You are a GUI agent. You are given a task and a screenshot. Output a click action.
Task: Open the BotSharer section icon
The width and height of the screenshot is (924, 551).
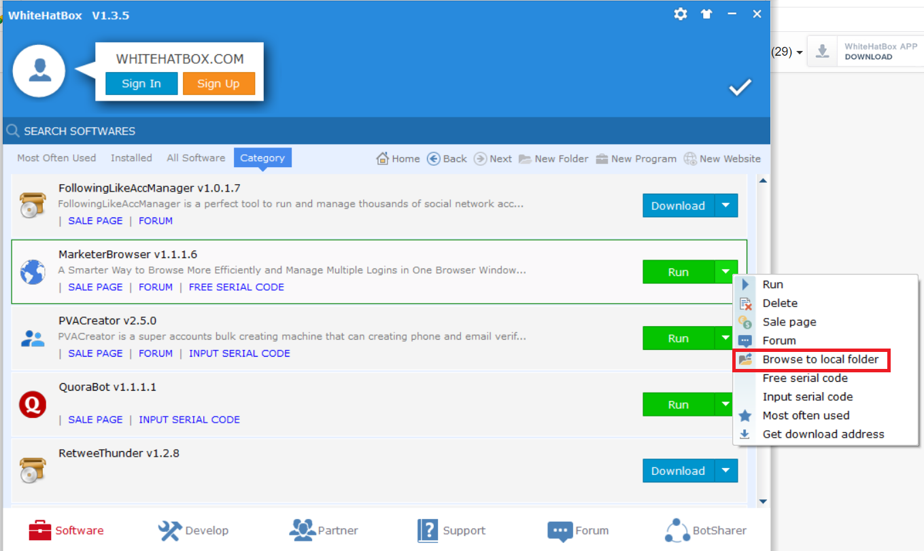pyautogui.click(x=677, y=531)
